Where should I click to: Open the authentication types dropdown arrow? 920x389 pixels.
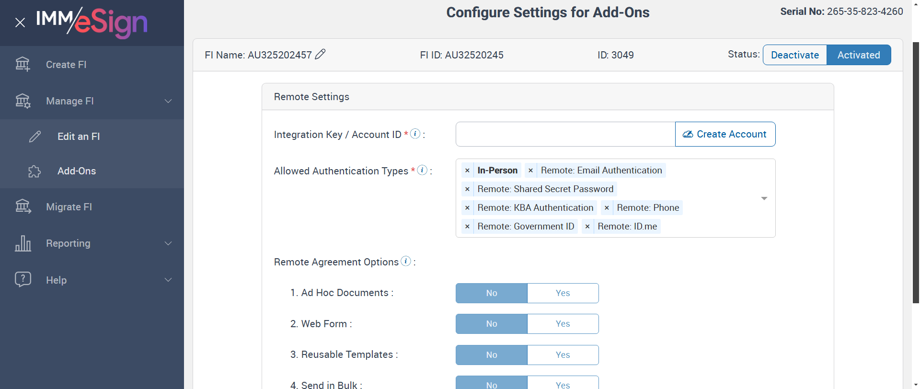764,198
